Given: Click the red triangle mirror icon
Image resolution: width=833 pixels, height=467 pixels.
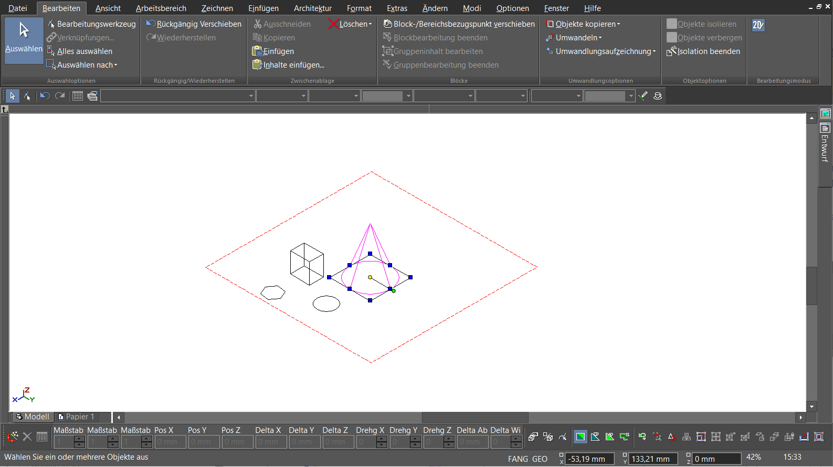Looking at the screenshot, I should tap(671, 437).
